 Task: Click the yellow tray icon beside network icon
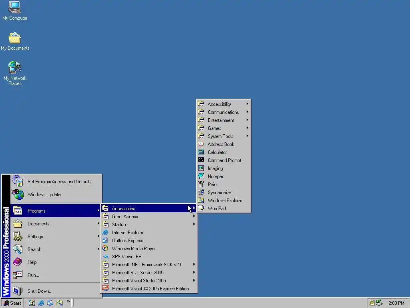click(372, 303)
